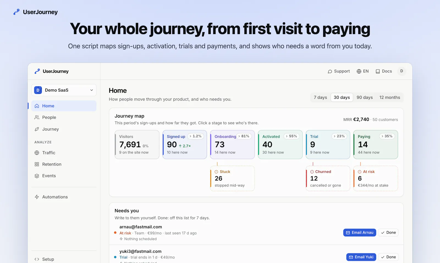The image size is (440, 263).
Task: Click the arnau@fastmail.com email address
Action: tap(141, 227)
